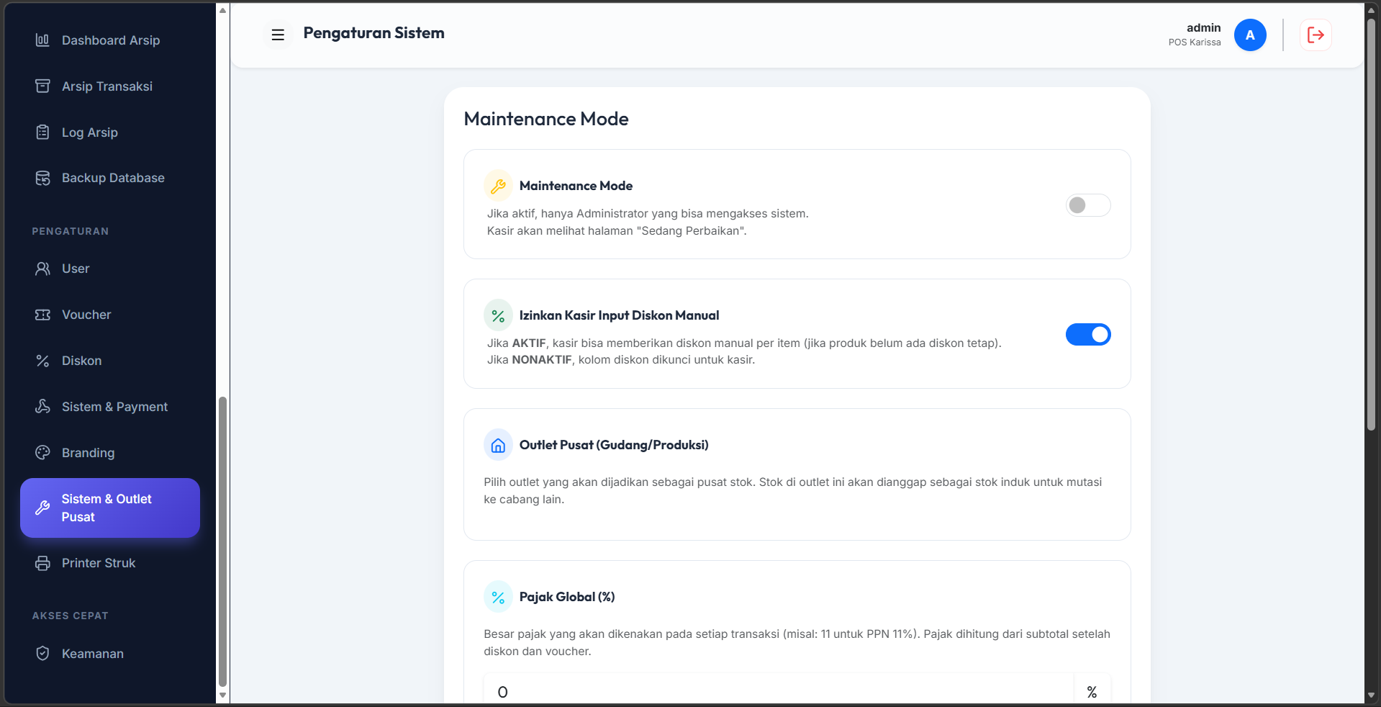Click the Voucher ticket icon
The height and width of the screenshot is (707, 1381).
(42, 315)
